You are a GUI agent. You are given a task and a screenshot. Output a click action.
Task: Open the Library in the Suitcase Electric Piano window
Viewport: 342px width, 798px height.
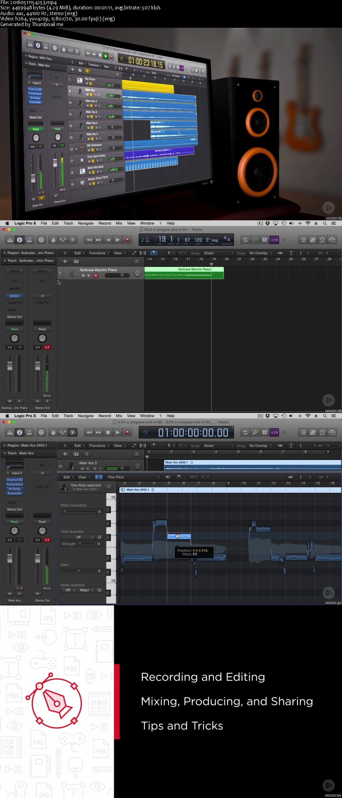point(10,240)
